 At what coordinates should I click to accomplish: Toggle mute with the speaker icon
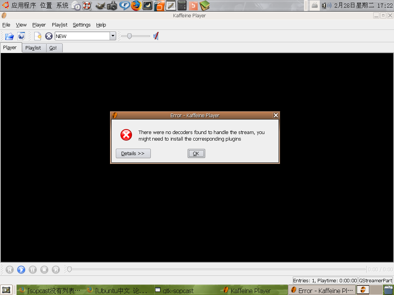coord(156,36)
